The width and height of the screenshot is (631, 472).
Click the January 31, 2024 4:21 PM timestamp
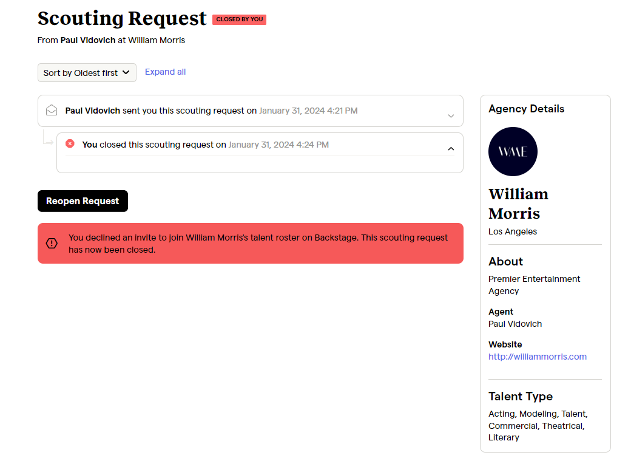pos(308,111)
